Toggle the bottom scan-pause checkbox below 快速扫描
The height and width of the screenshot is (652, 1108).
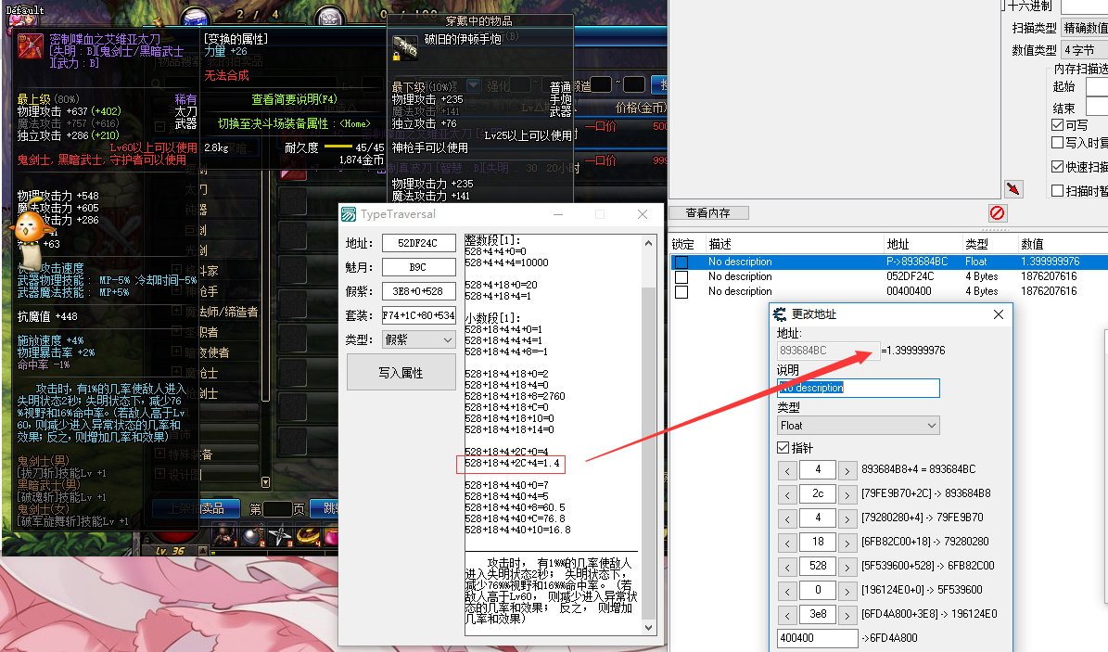click(1058, 190)
